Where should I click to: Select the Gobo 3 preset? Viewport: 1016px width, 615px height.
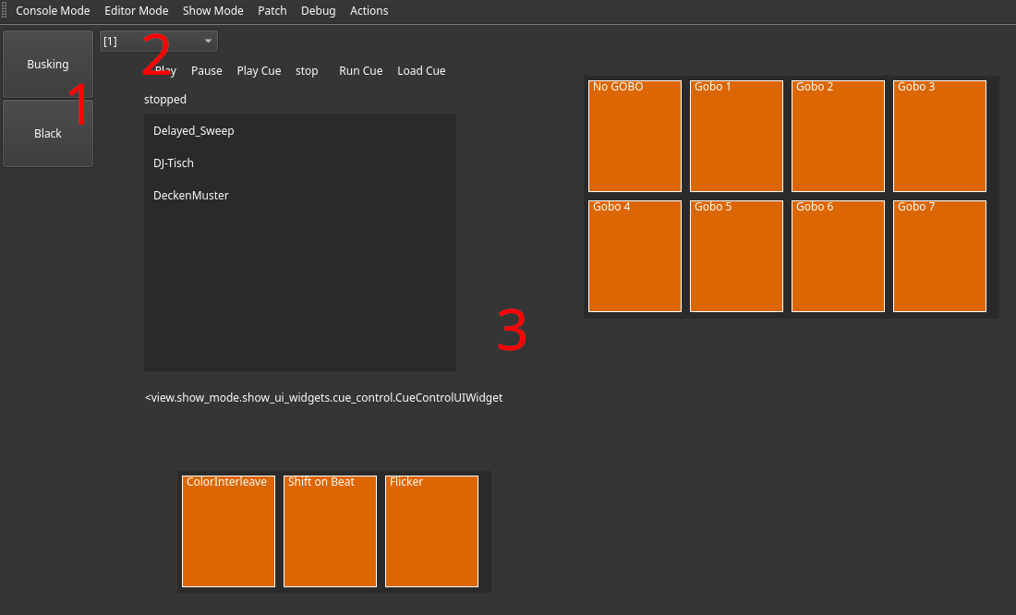[939, 136]
